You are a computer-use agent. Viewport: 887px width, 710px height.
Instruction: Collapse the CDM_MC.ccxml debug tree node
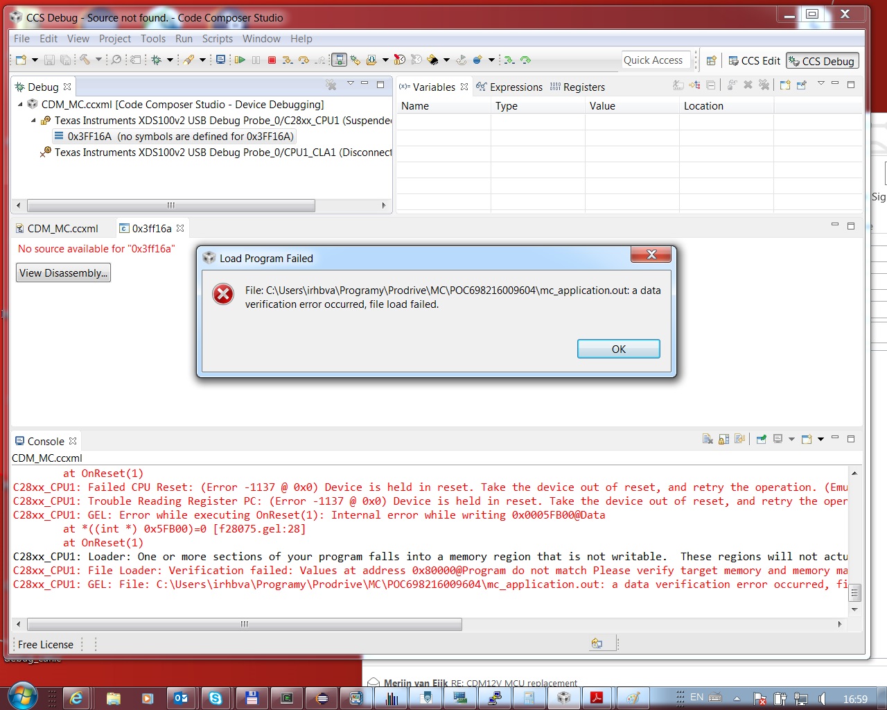click(20, 105)
